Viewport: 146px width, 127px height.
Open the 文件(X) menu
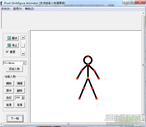[x=5, y=9]
